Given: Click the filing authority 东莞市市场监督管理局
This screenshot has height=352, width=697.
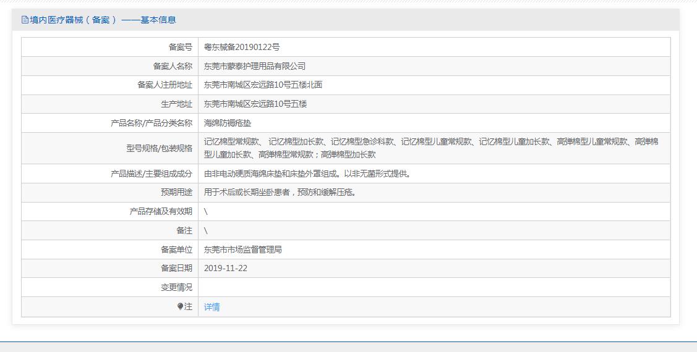Looking at the screenshot, I should 242,249.
